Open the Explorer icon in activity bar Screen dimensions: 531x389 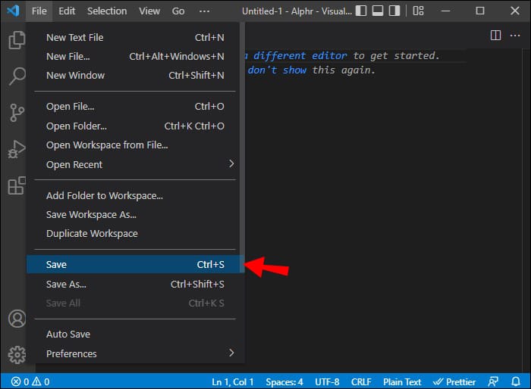coord(16,40)
